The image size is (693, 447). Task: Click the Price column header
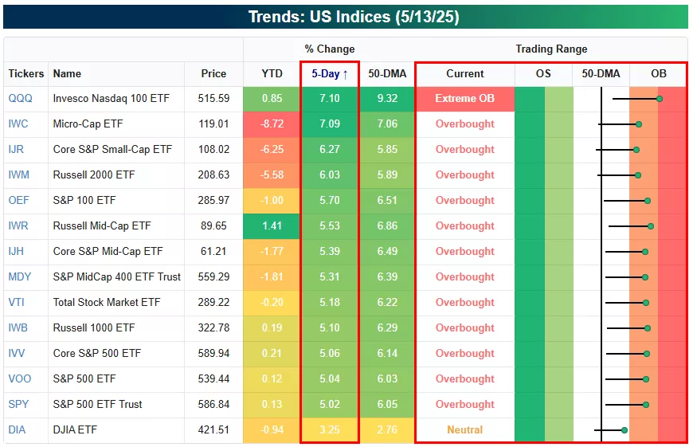[x=213, y=73]
